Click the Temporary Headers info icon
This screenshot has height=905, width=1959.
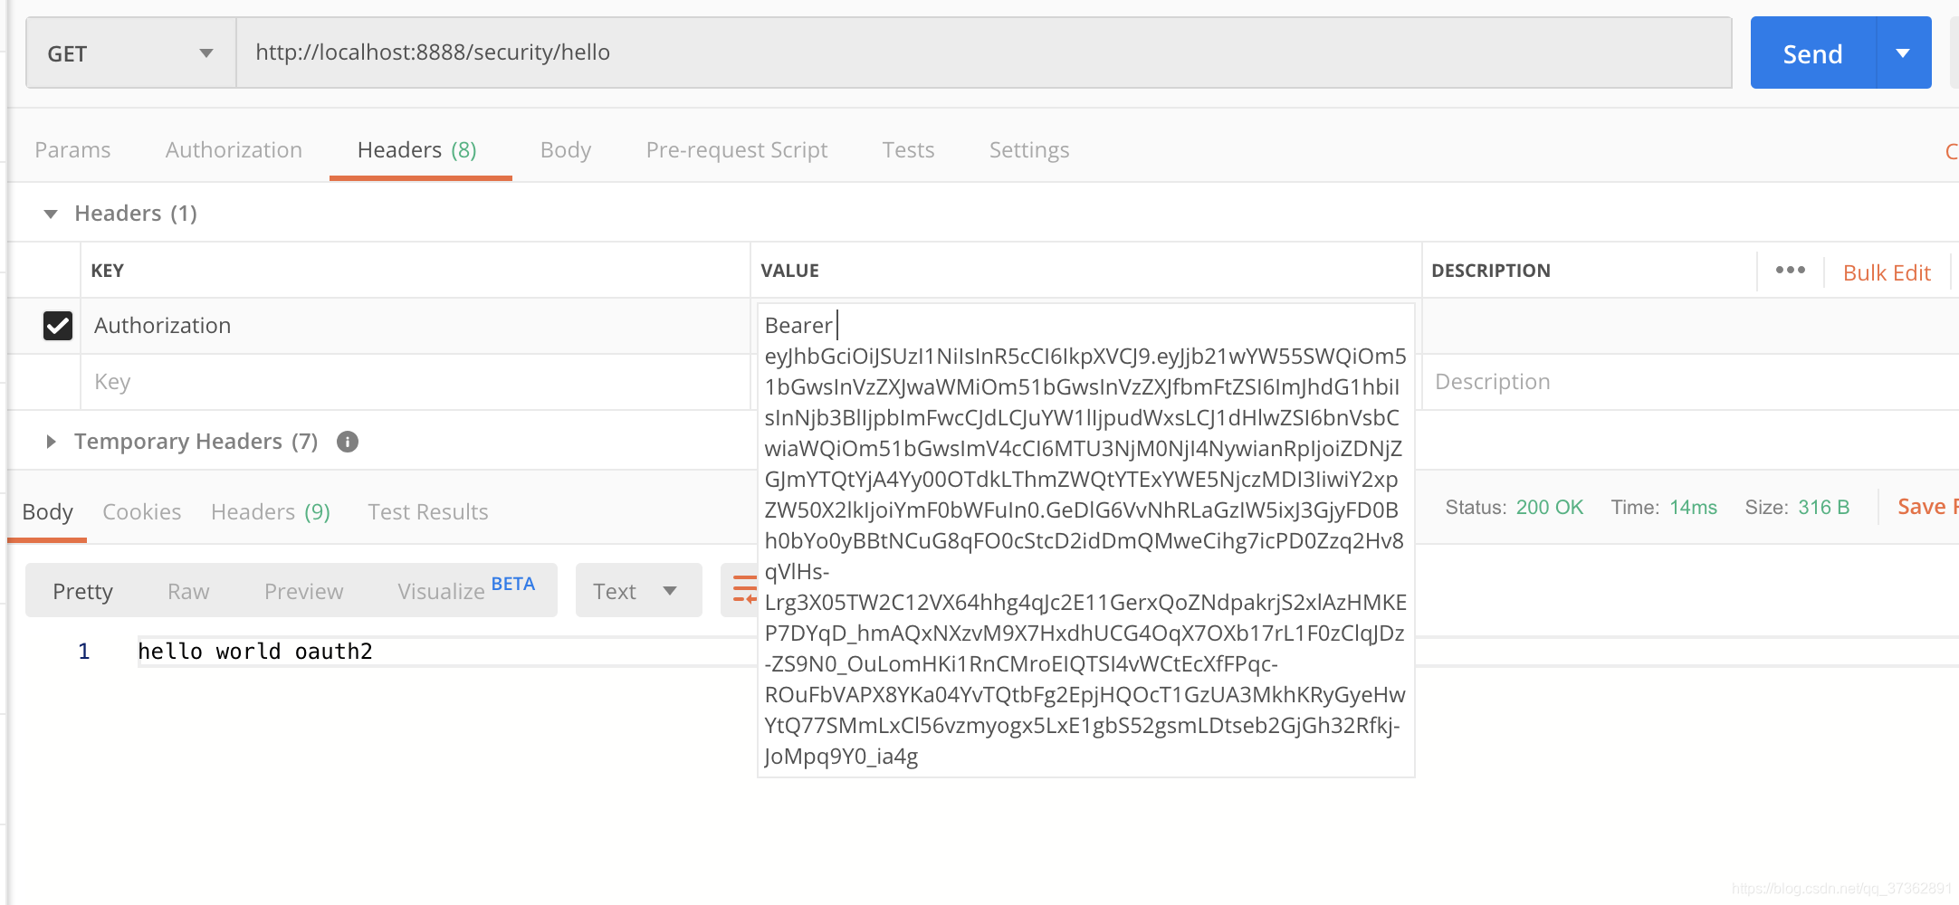click(x=348, y=442)
